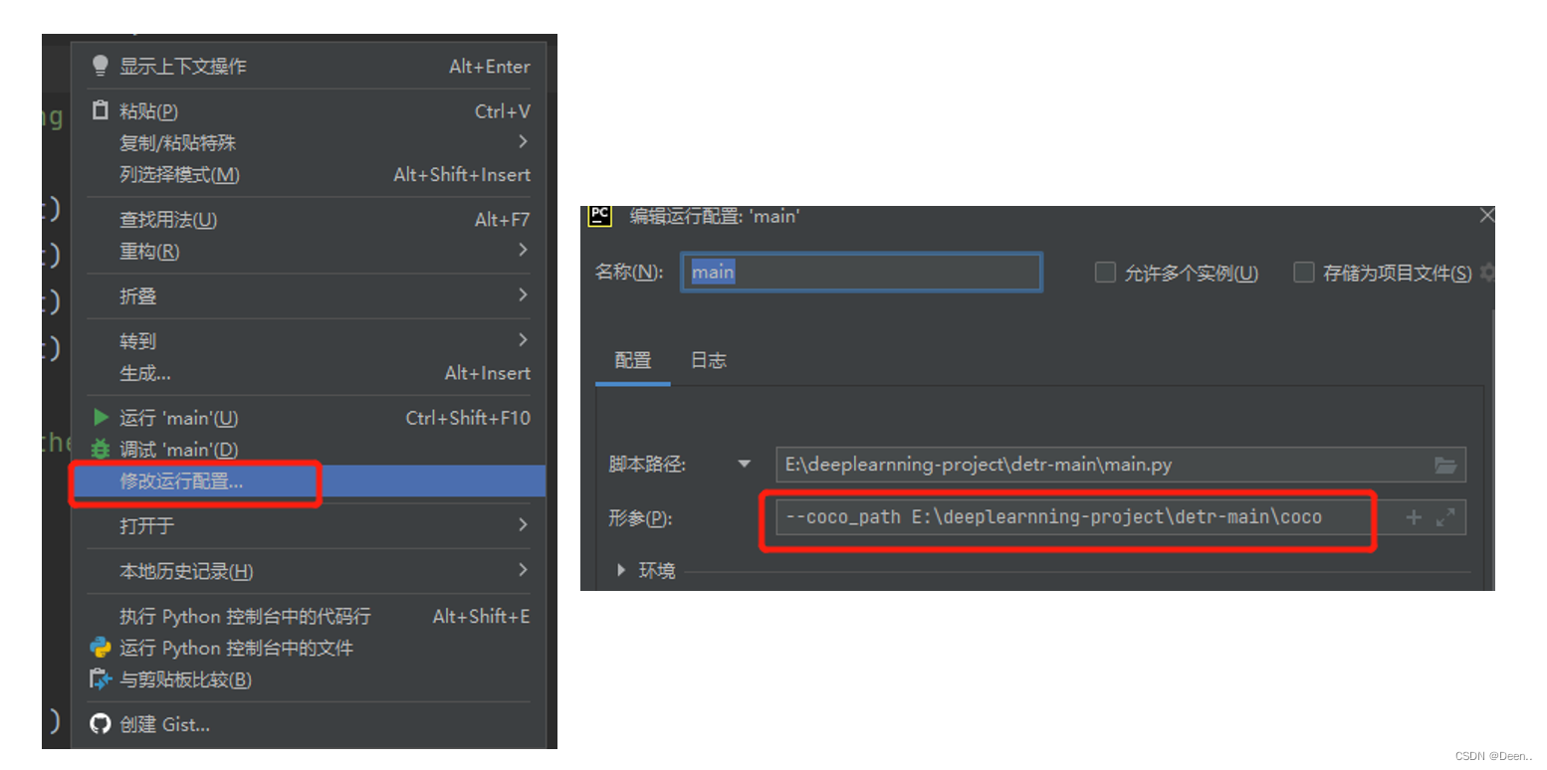Choose 执行 Python 控制台中的代码行
Image resolution: width=1547 pixels, height=770 pixels.
point(310,616)
